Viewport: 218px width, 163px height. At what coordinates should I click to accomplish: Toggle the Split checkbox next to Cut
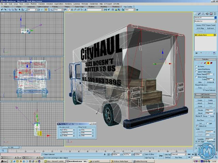click(x=207, y=123)
